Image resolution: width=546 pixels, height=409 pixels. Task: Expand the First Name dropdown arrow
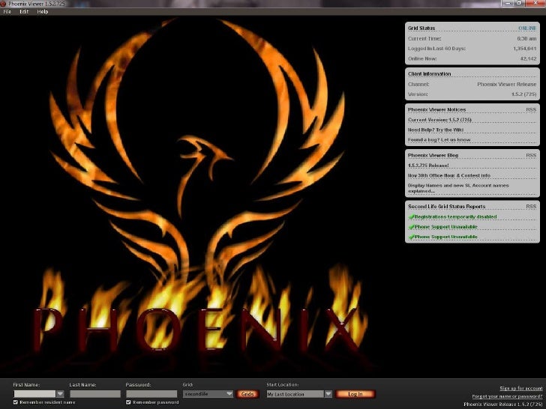60,394
